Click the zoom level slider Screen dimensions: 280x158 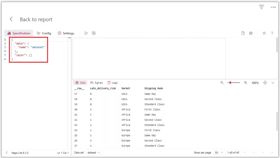(x=234, y=83)
